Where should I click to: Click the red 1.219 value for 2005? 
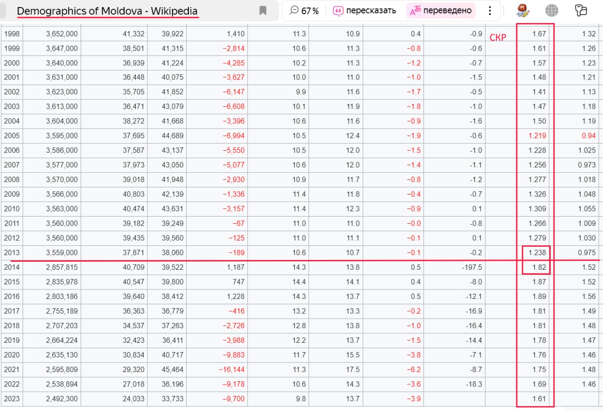537,136
